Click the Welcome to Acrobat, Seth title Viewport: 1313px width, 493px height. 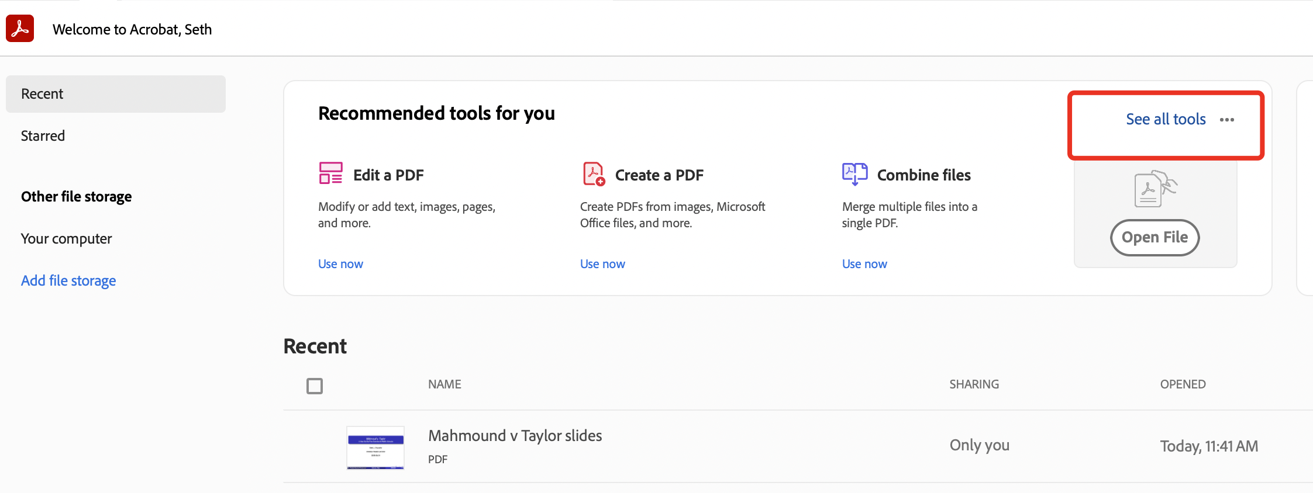point(132,29)
